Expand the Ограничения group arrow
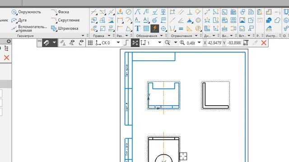The image size is (289, 162). tap(196, 36)
